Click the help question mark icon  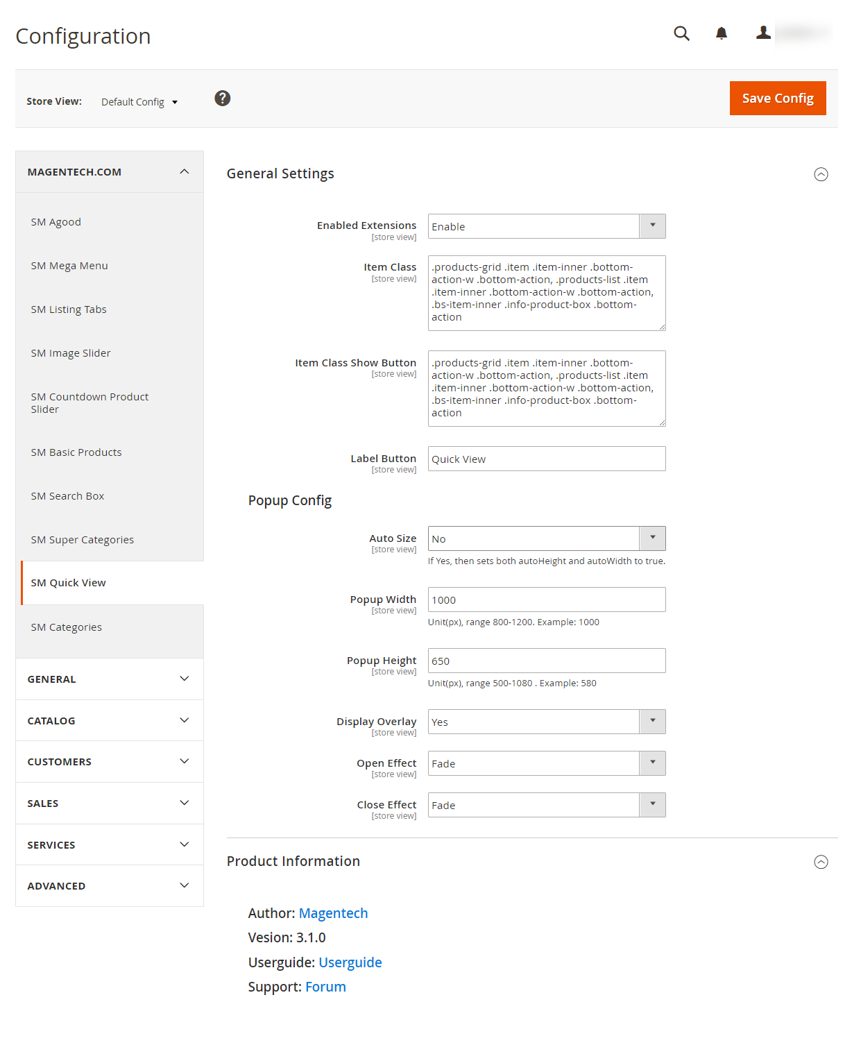(222, 99)
